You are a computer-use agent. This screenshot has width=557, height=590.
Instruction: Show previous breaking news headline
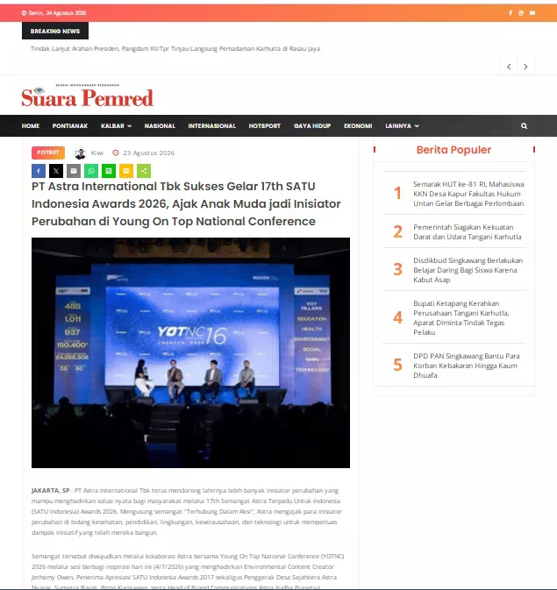coord(509,67)
